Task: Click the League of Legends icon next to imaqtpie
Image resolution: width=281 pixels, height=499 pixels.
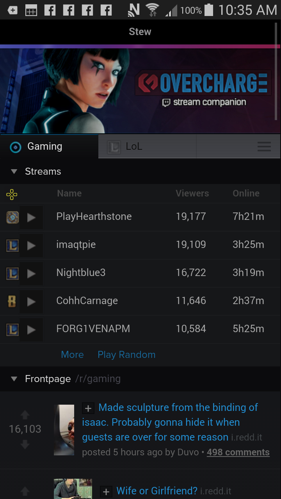Action: [x=12, y=246]
